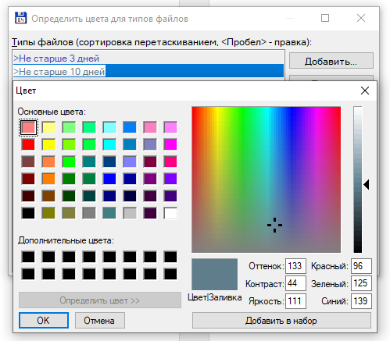Click the Отмена cancel button
390x341 pixels.
click(100, 321)
